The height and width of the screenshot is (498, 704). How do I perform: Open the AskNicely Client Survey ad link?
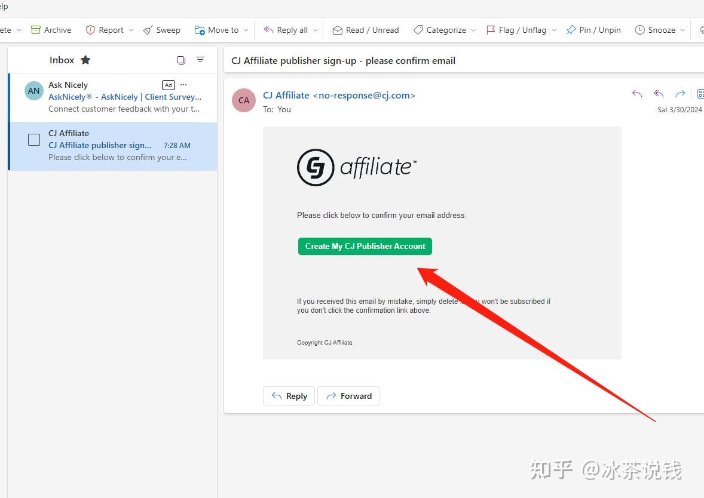pos(125,97)
